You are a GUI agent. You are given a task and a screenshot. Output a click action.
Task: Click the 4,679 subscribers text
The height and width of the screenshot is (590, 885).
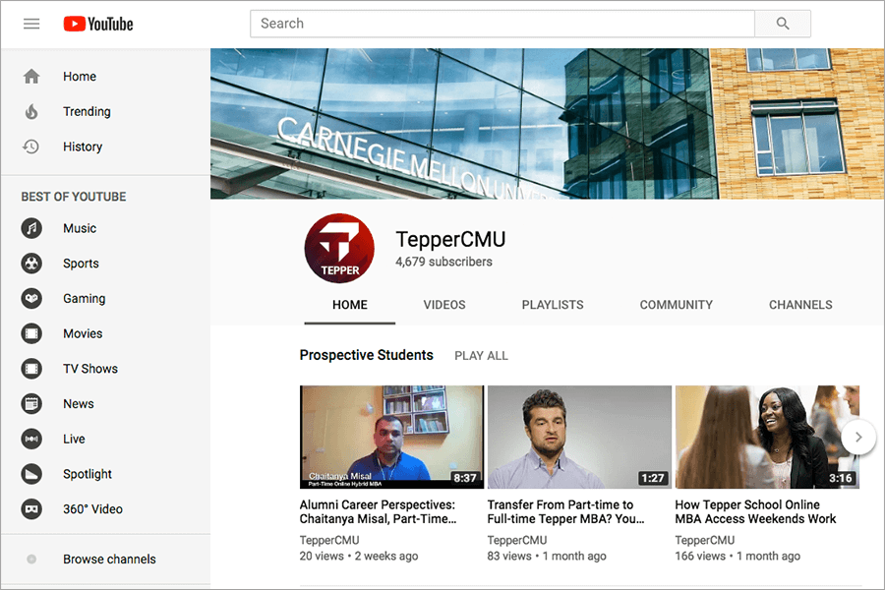[x=443, y=262]
